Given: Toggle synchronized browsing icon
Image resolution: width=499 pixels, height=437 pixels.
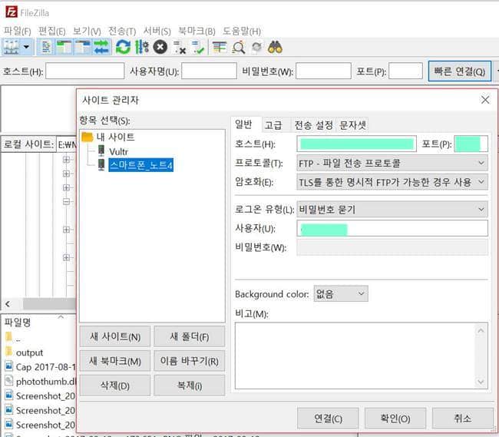Looking at the screenshot, I should pos(256,47).
